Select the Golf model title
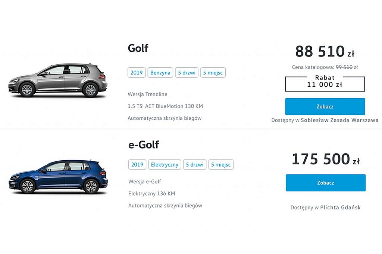 [x=138, y=48]
